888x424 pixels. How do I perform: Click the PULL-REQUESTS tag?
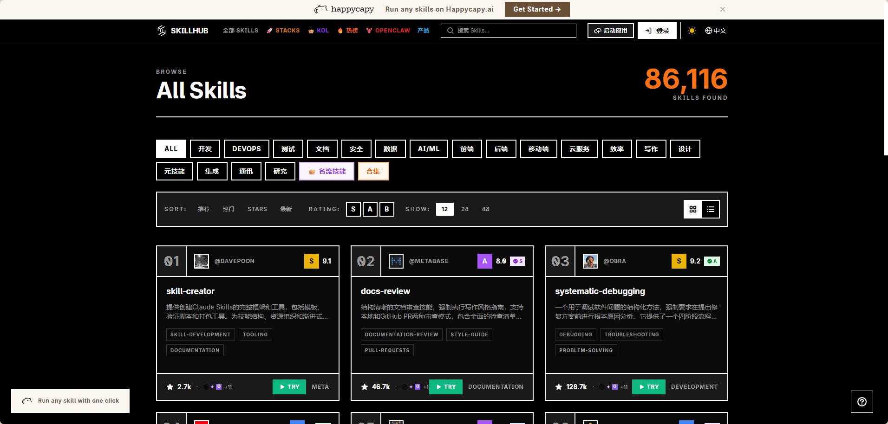[x=387, y=350]
